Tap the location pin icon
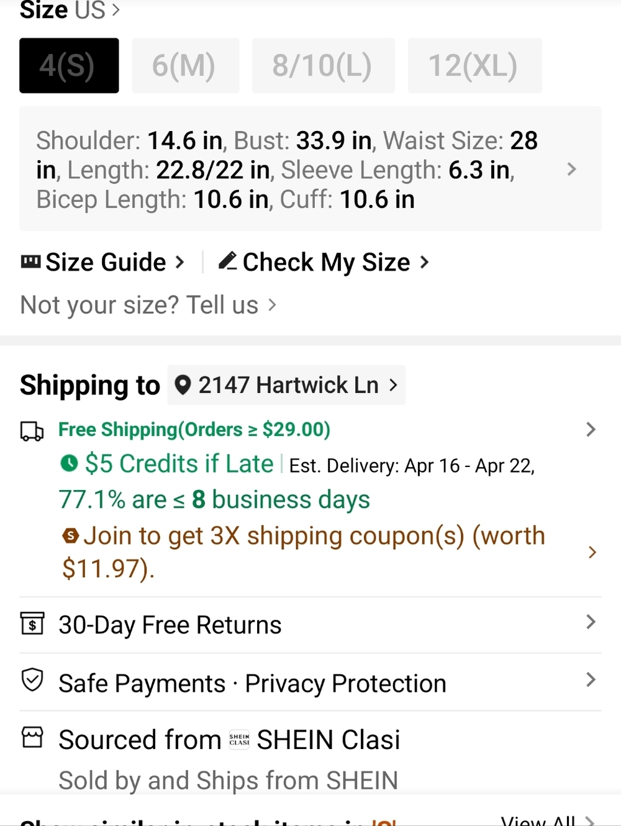Screen dimensions: 621x826 183,385
